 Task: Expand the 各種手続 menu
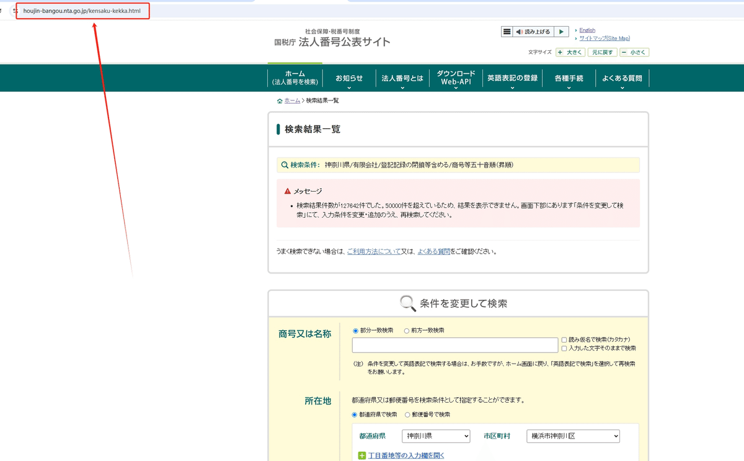click(569, 78)
